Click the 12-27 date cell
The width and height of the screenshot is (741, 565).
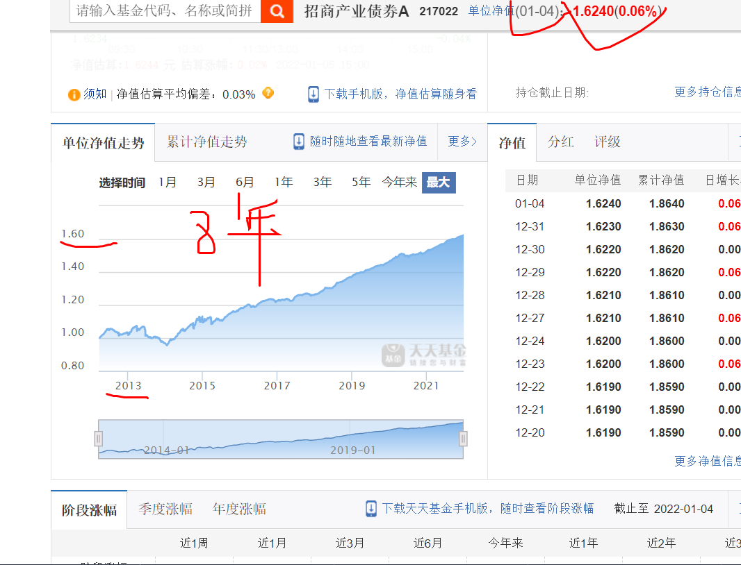click(x=530, y=318)
